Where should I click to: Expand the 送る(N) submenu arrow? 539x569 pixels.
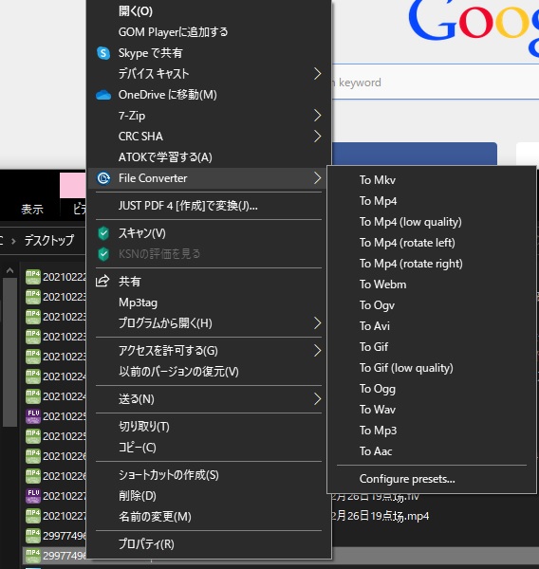318,399
